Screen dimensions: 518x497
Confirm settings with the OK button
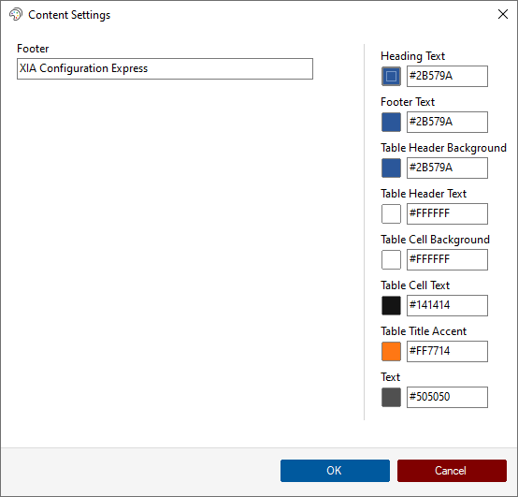[335, 471]
